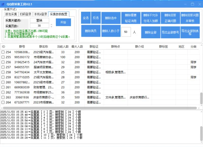Check the checkbox for 2023市场营销 group row
Image resolution: width=203 pixels, height=147 pixels.
(3, 103)
